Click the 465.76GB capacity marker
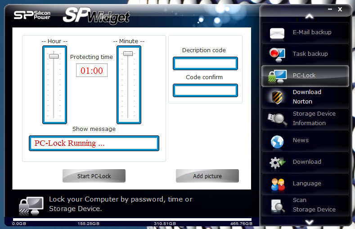 pyautogui.click(x=241, y=224)
